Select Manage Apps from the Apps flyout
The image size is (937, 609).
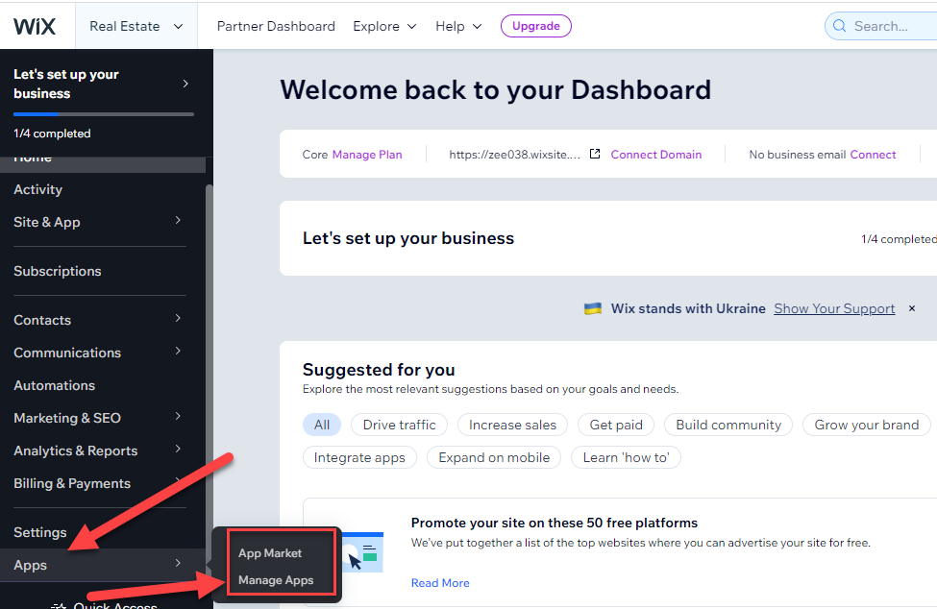pos(276,580)
